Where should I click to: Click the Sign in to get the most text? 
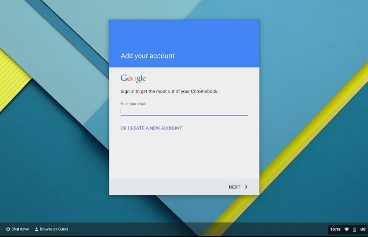[x=169, y=91]
